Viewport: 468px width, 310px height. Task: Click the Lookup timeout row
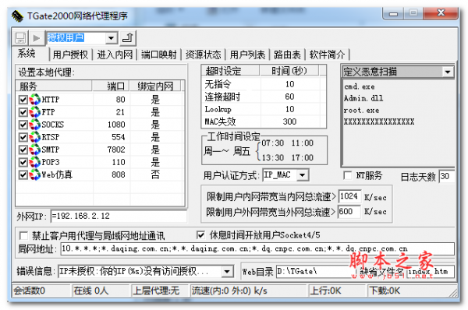click(264, 109)
